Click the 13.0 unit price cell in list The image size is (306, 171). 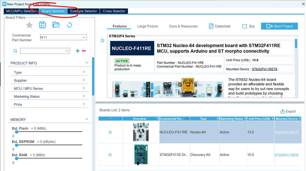click(261, 132)
